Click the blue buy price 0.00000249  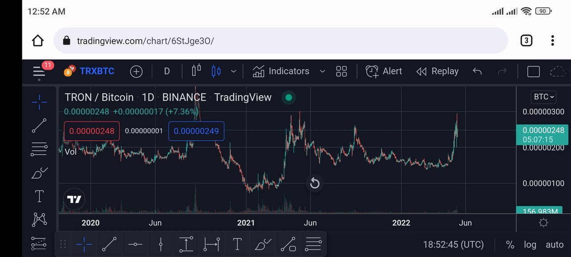click(196, 131)
